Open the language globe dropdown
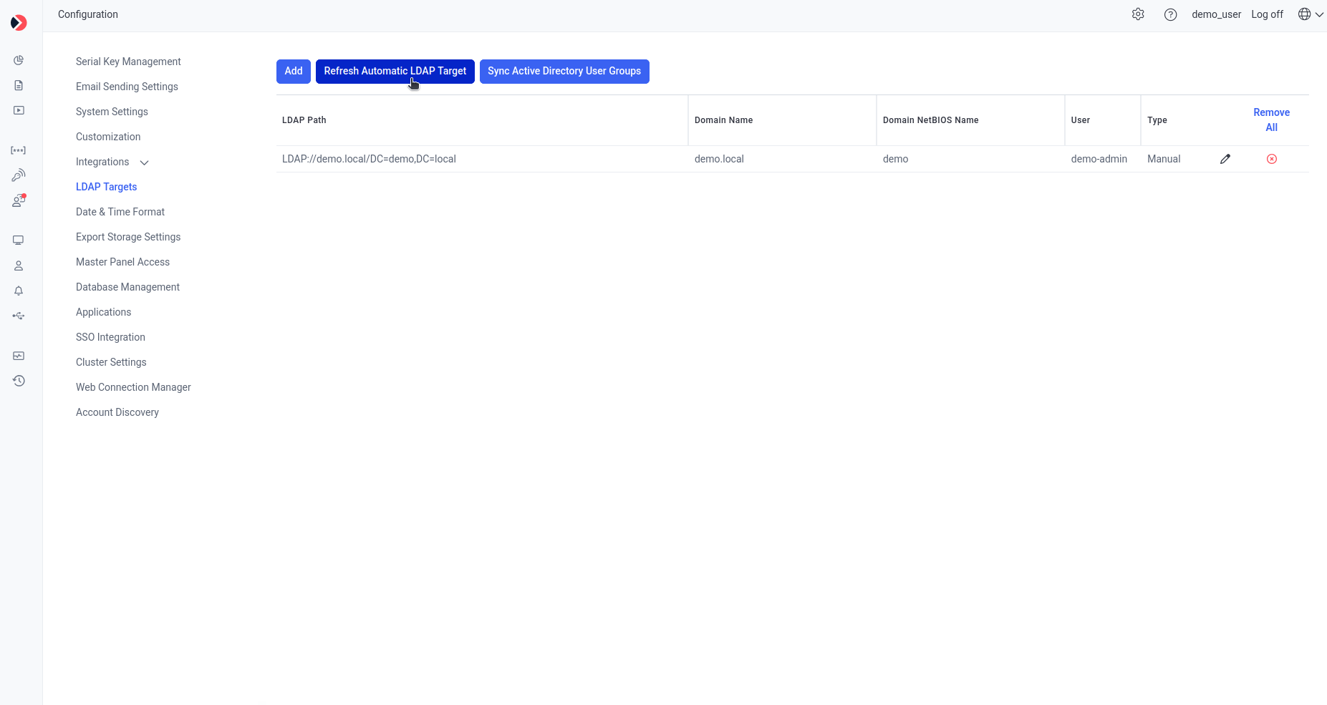 click(1311, 14)
